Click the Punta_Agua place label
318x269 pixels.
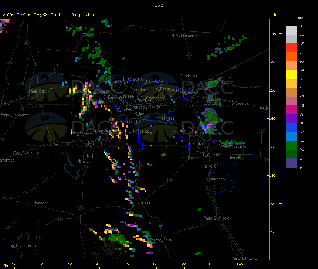(x=161, y=240)
